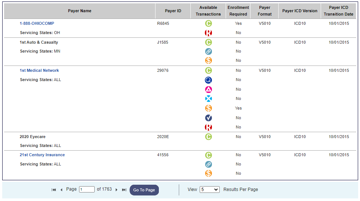Jump to the last page of results

point(124,190)
